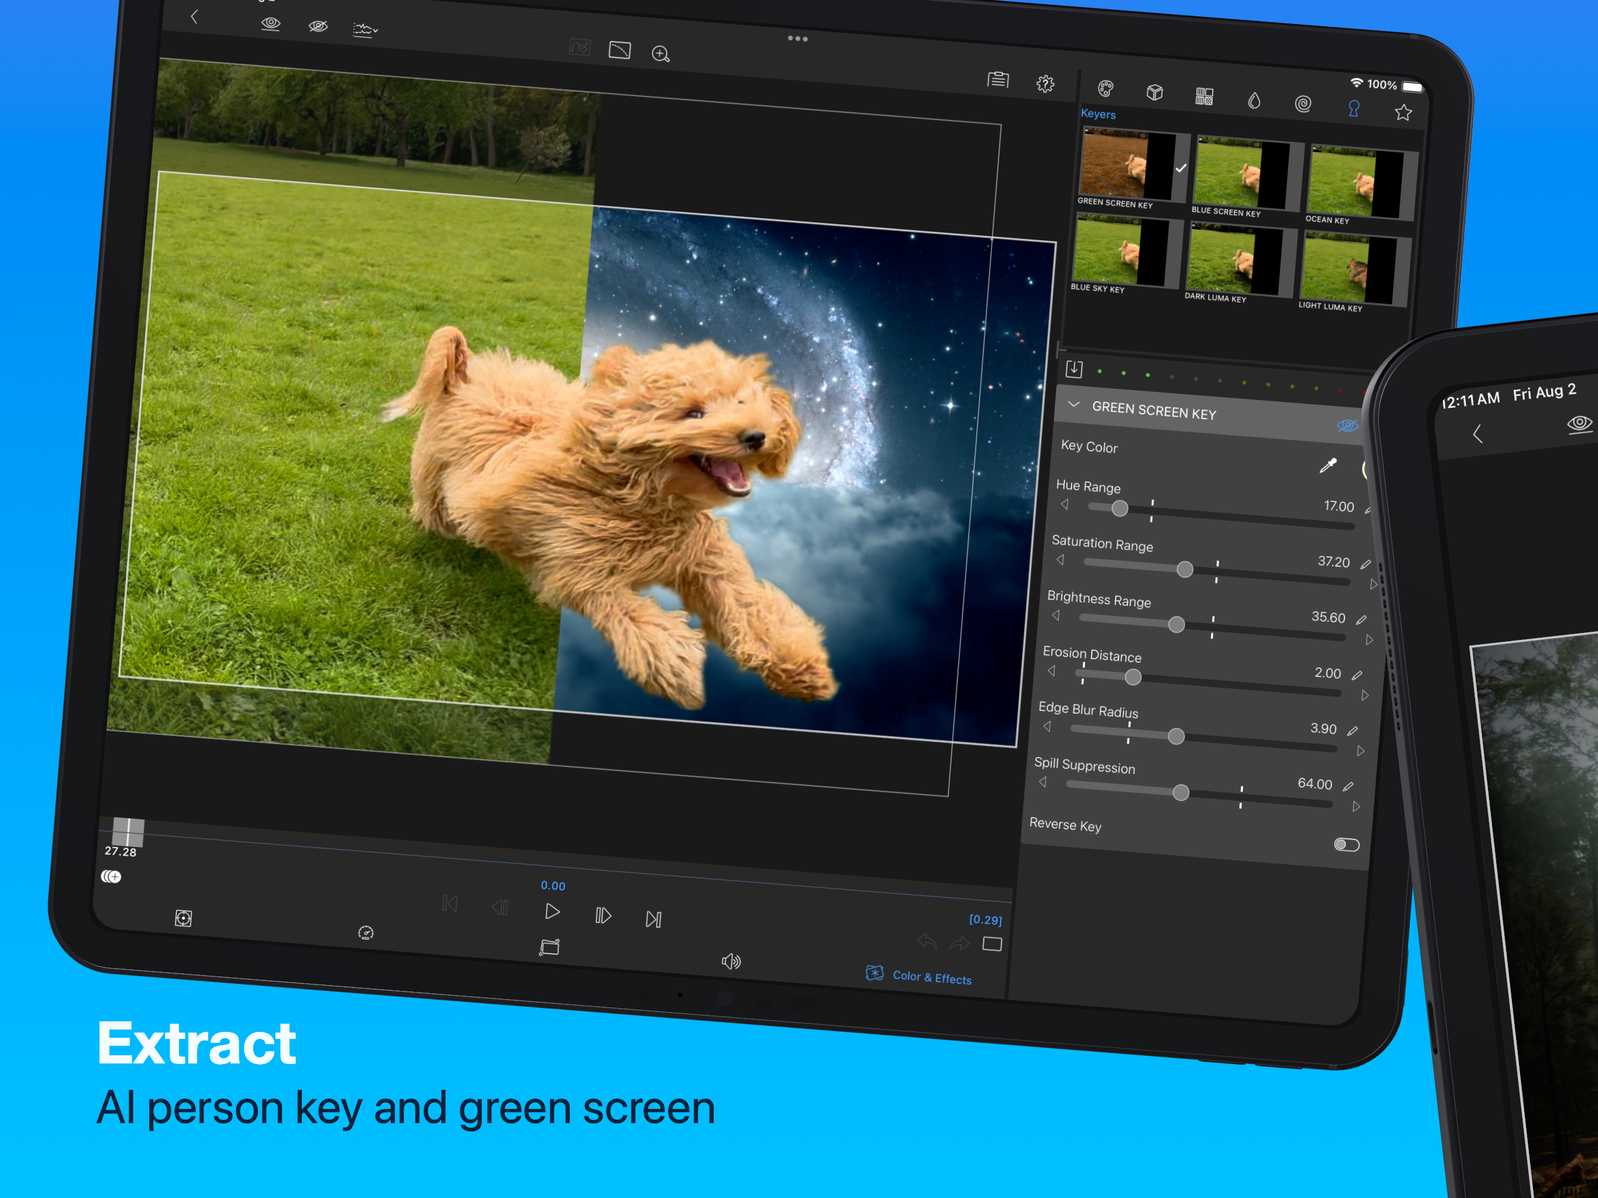Toggle the Reverse Key switch
Viewport: 1598px width, 1198px height.
pos(1346,845)
